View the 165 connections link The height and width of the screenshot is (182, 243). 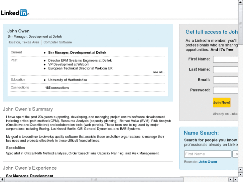[57, 88]
